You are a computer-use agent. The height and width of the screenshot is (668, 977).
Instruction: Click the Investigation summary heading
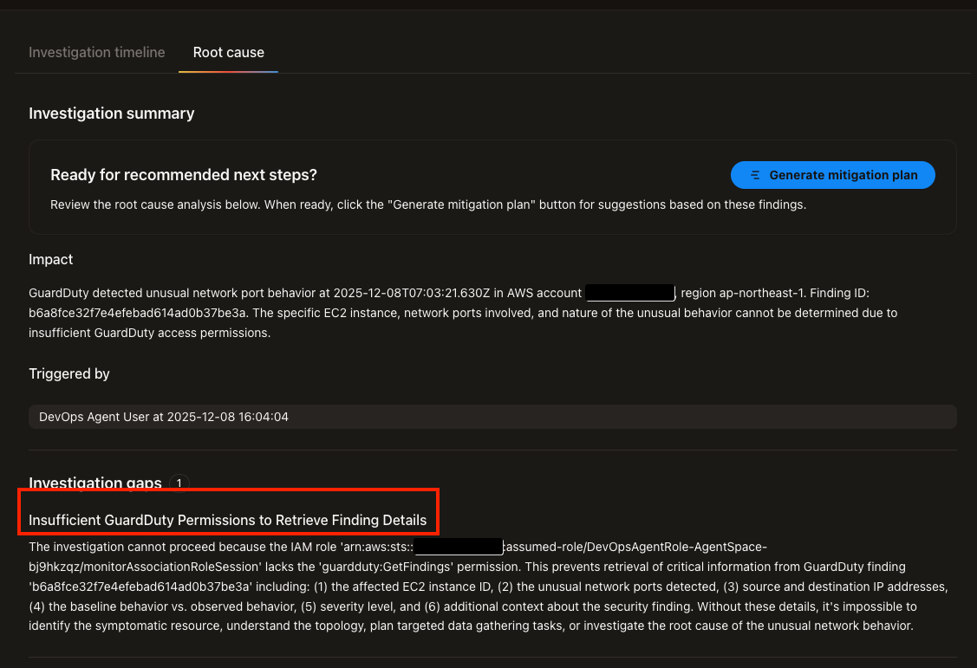point(112,113)
